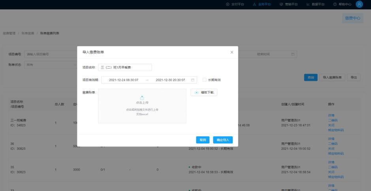Click the 支付平台 circle icon in the top navigation
The width and height of the screenshot is (371, 191).
tap(228, 4)
